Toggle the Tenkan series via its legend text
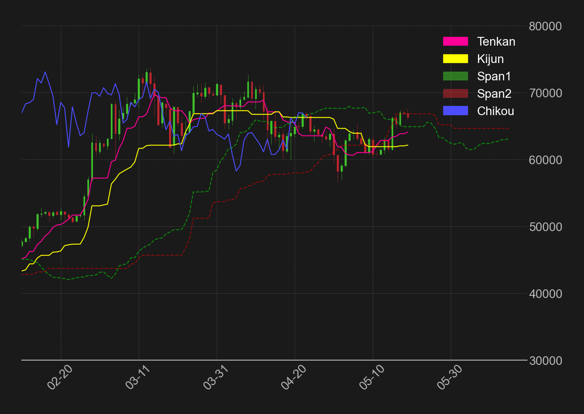 pyautogui.click(x=496, y=42)
